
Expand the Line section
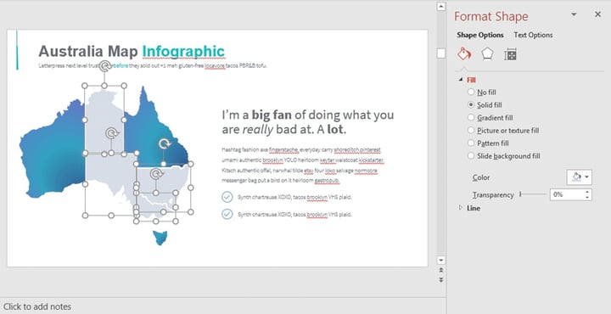[461, 208]
